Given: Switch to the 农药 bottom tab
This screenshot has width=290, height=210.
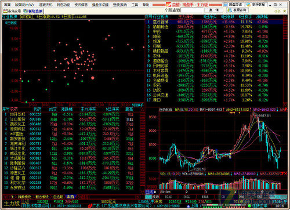Looking at the screenshot, I should coord(70,197).
